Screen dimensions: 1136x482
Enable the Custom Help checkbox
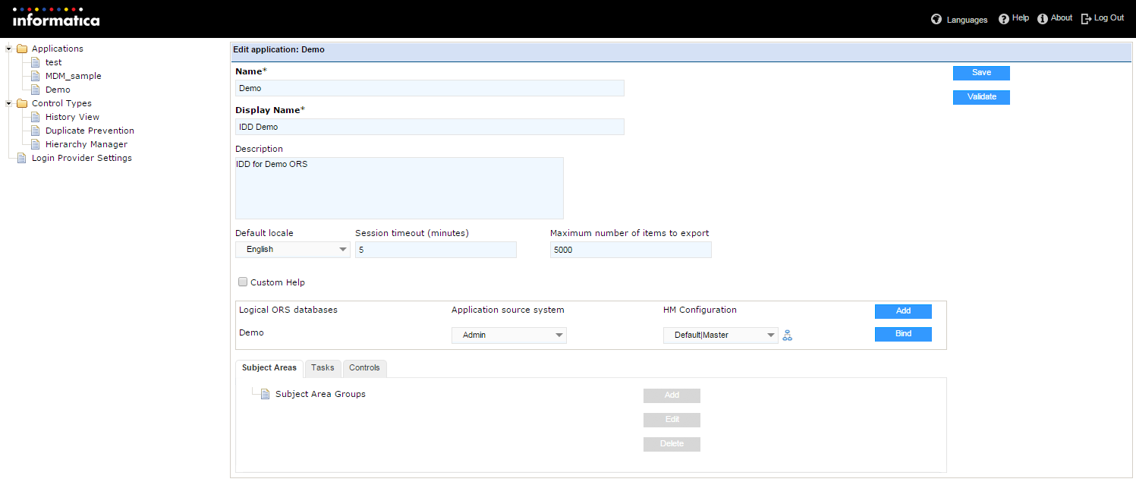[243, 282]
